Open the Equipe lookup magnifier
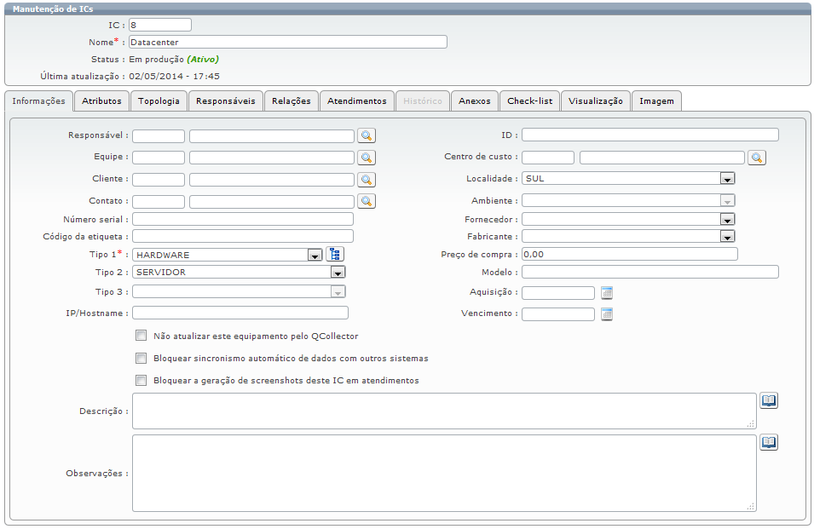Viewport: 814px width, 529px height. click(367, 158)
